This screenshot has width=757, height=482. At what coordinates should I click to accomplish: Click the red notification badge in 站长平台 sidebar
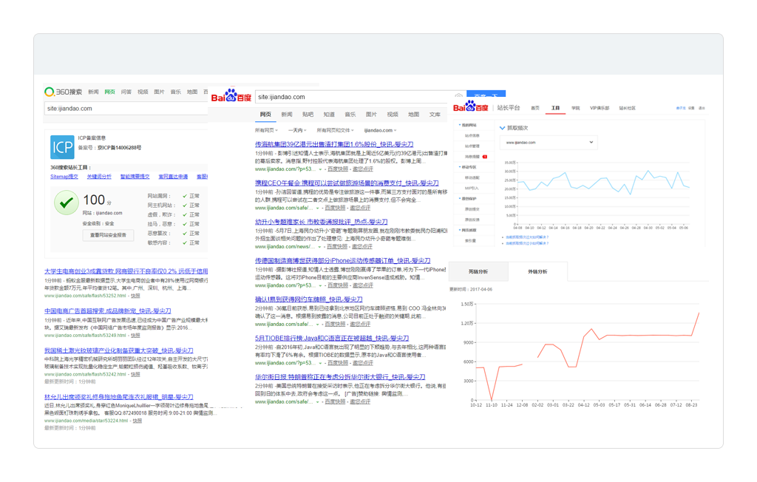coord(485,157)
